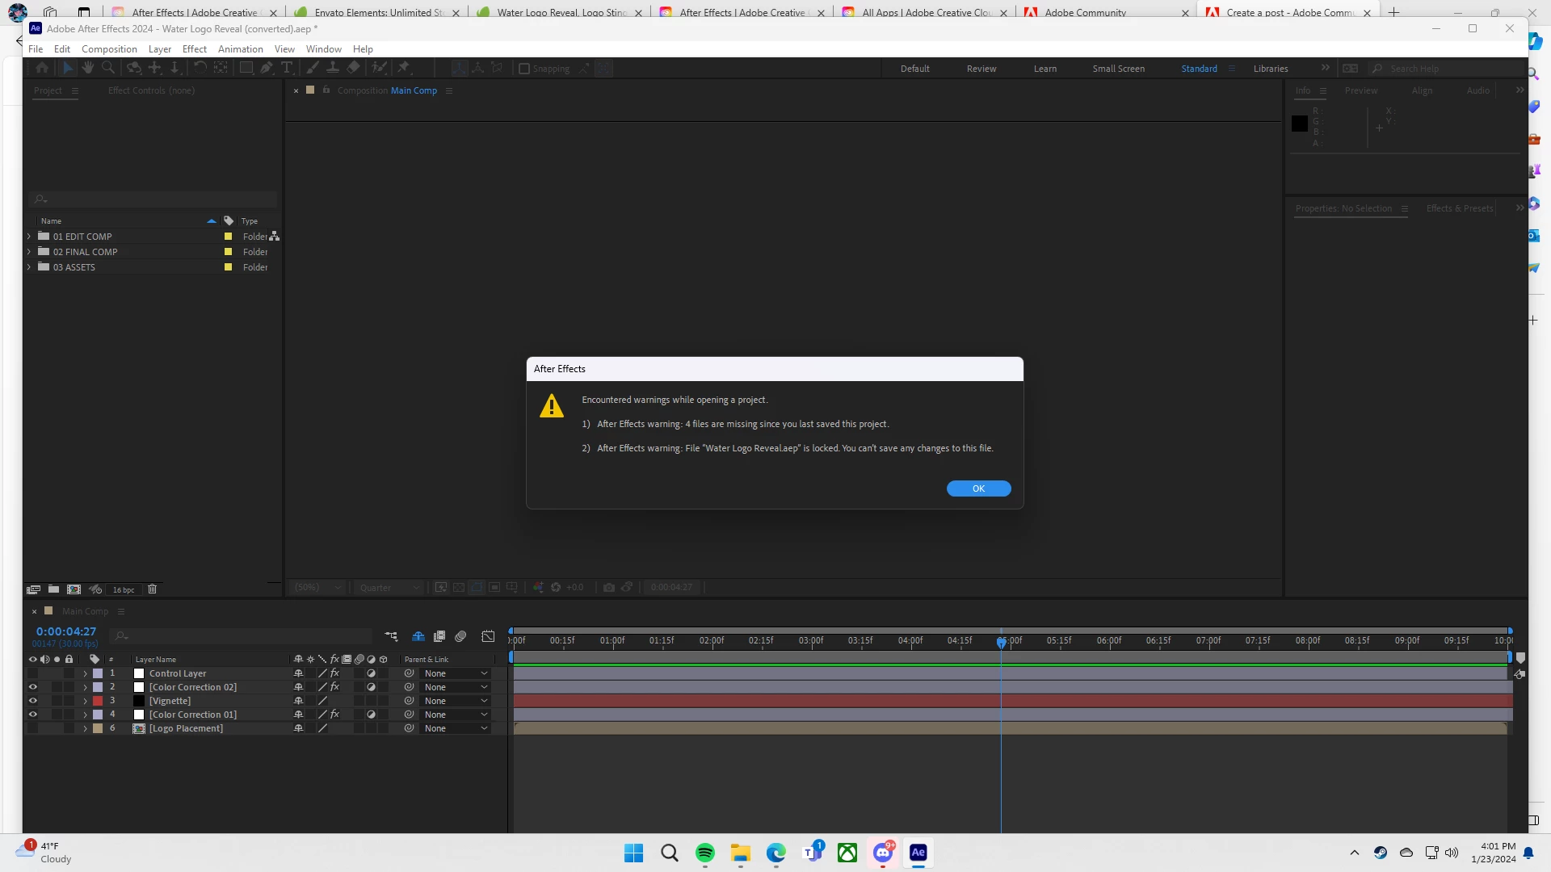Click the 16 bpc color depth button
Image resolution: width=1551 pixels, height=872 pixels.
pyautogui.click(x=124, y=590)
